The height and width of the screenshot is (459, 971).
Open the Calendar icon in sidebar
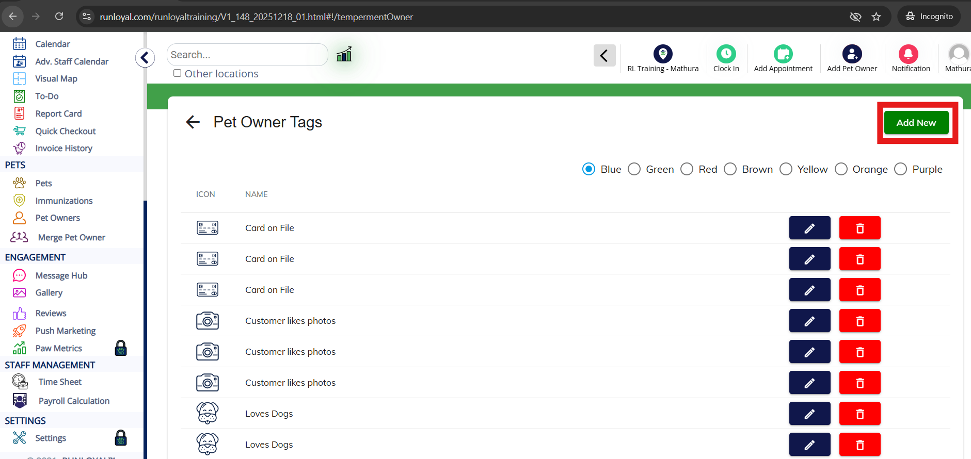pos(19,44)
